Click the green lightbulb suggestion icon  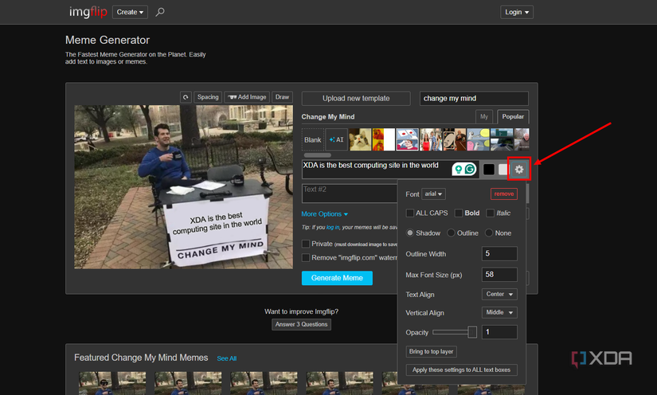pos(459,169)
